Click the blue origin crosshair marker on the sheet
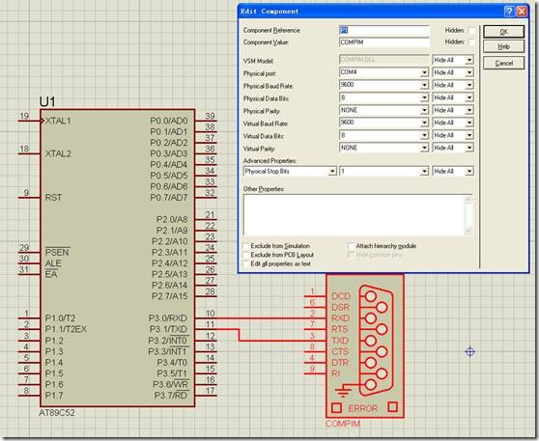539x441 pixels. tap(469, 351)
